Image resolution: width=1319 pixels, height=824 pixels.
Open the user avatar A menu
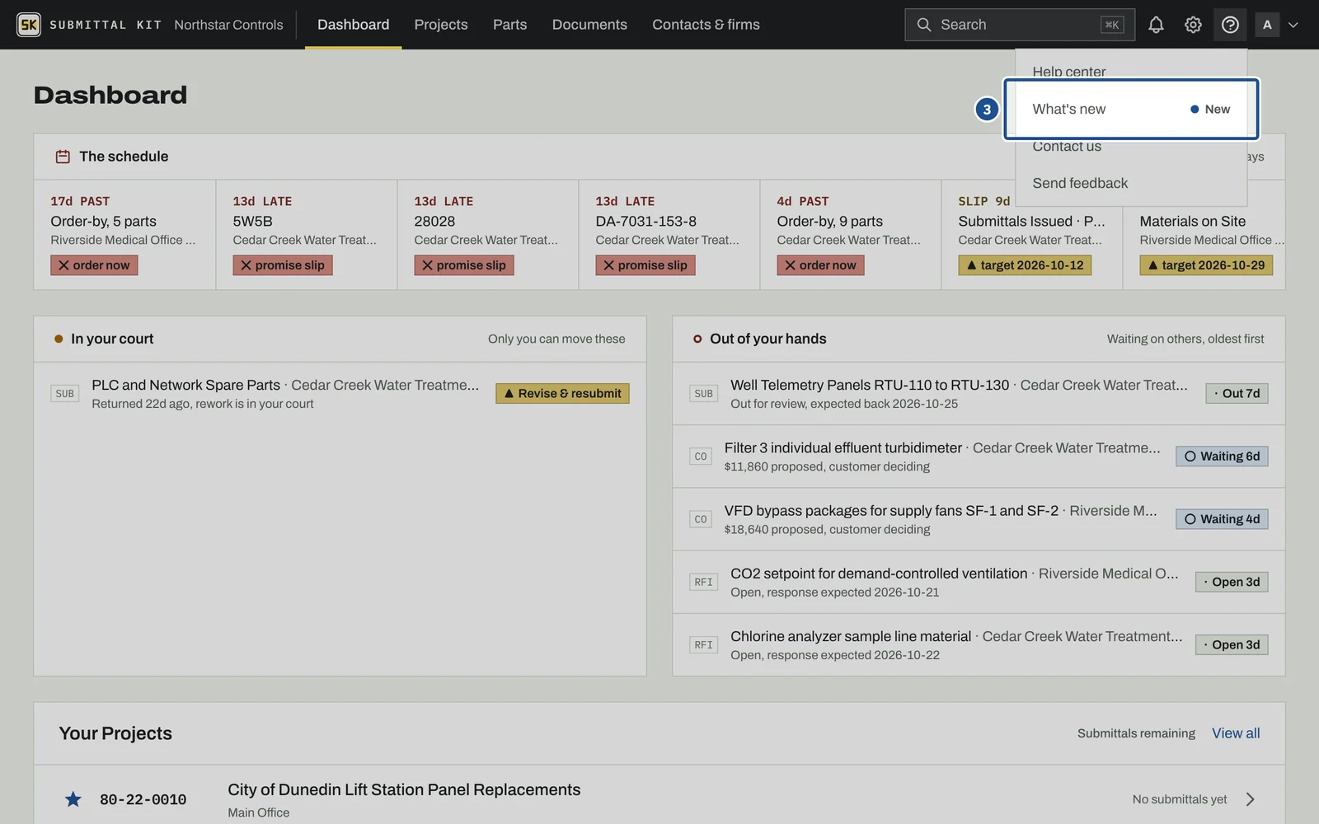[x=1267, y=25]
